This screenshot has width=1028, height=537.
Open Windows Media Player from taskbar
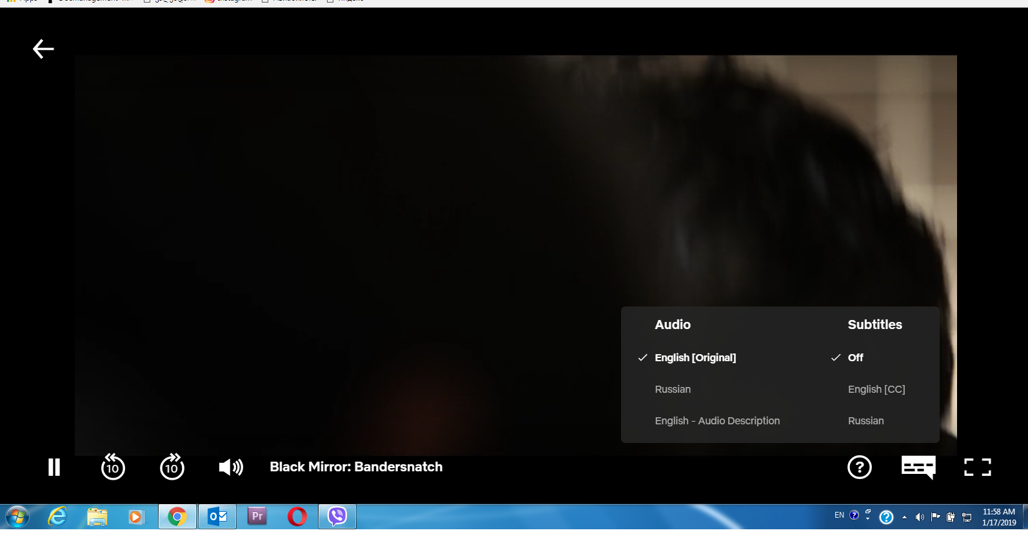coord(136,517)
